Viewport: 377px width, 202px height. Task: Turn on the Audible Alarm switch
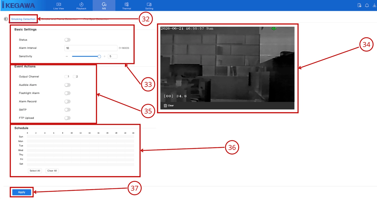click(x=67, y=85)
